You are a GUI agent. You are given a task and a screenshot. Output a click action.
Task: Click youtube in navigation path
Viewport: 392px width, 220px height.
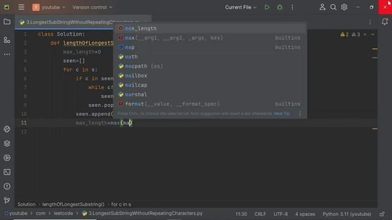point(18,213)
